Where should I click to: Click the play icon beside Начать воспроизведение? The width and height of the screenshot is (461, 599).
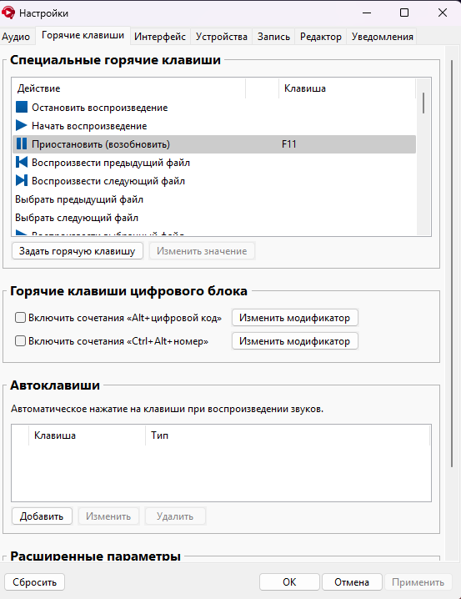click(22, 126)
